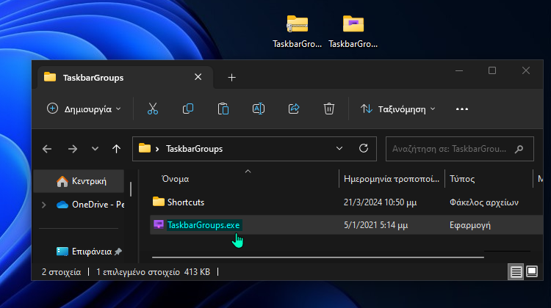Screen dimensions: 551x308
Task: Paste from clipboard icon
Action: coord(223,109)
